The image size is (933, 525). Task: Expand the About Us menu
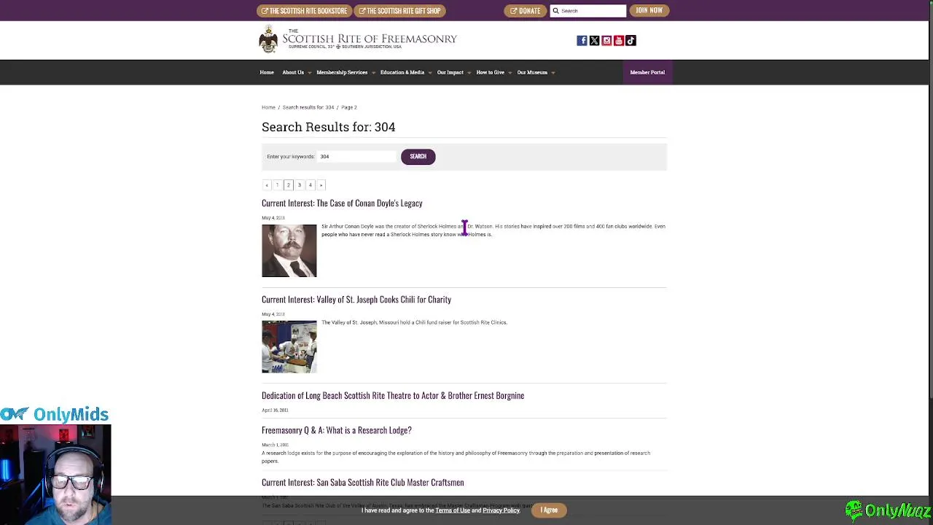point(296,72)
